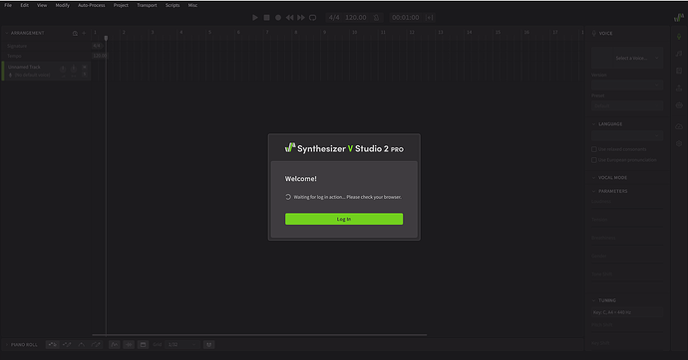The image size is (688, 360).
Task: Add a new track with plus icon
Action: pos(84,33)
